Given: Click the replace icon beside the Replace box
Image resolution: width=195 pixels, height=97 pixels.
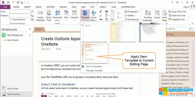Looking at the screenshot, I should click(x=32, y=15).
